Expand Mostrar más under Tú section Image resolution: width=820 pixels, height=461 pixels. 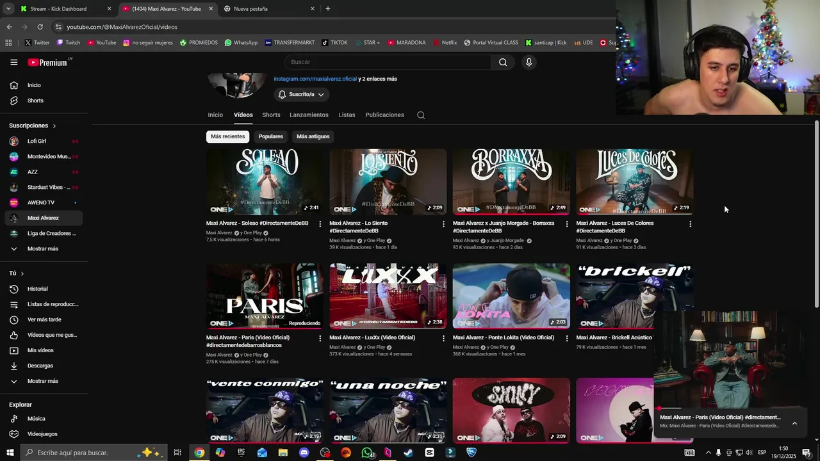pos(44,381)
